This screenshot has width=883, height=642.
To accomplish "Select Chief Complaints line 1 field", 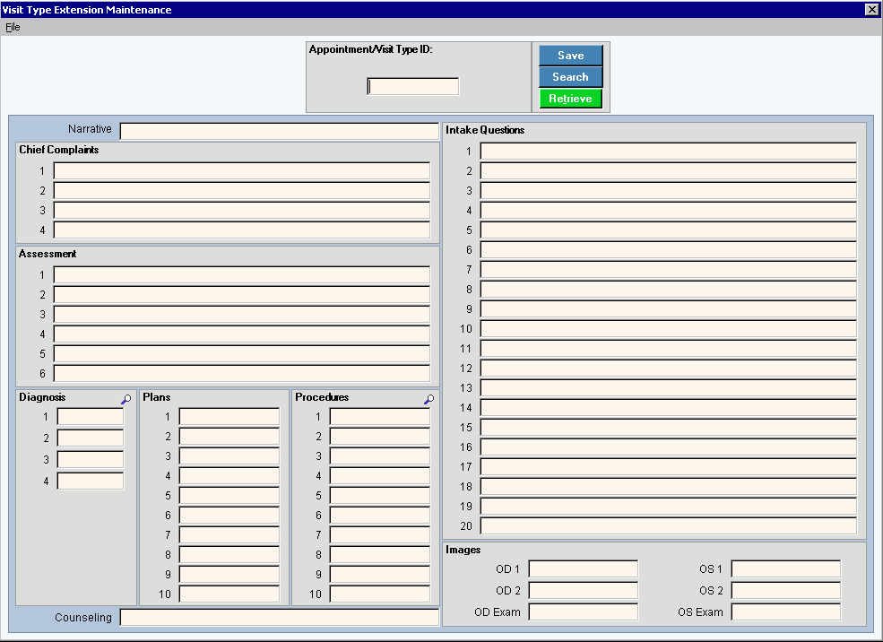I will [241, 170].
